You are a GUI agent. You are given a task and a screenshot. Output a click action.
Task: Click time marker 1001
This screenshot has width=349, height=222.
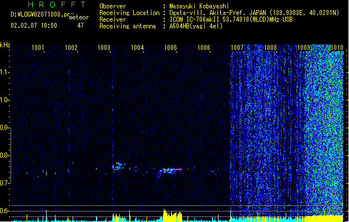click(x=38, y=47)
